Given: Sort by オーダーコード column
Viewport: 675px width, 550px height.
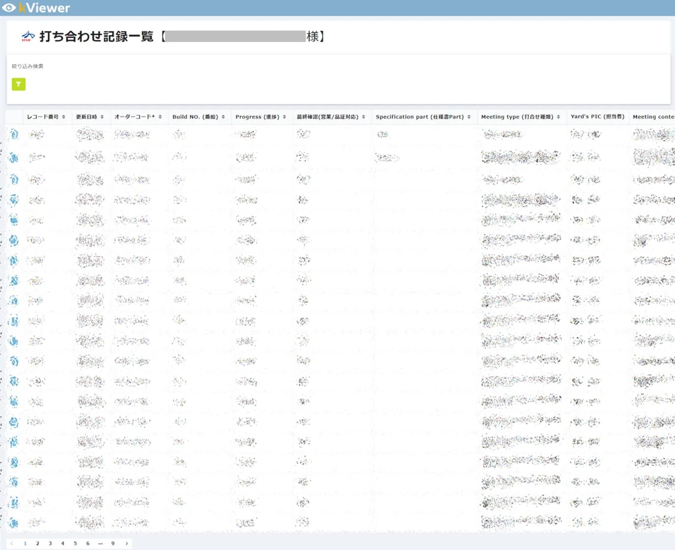Looking at the screenshot, I should (x=138, y=117).
